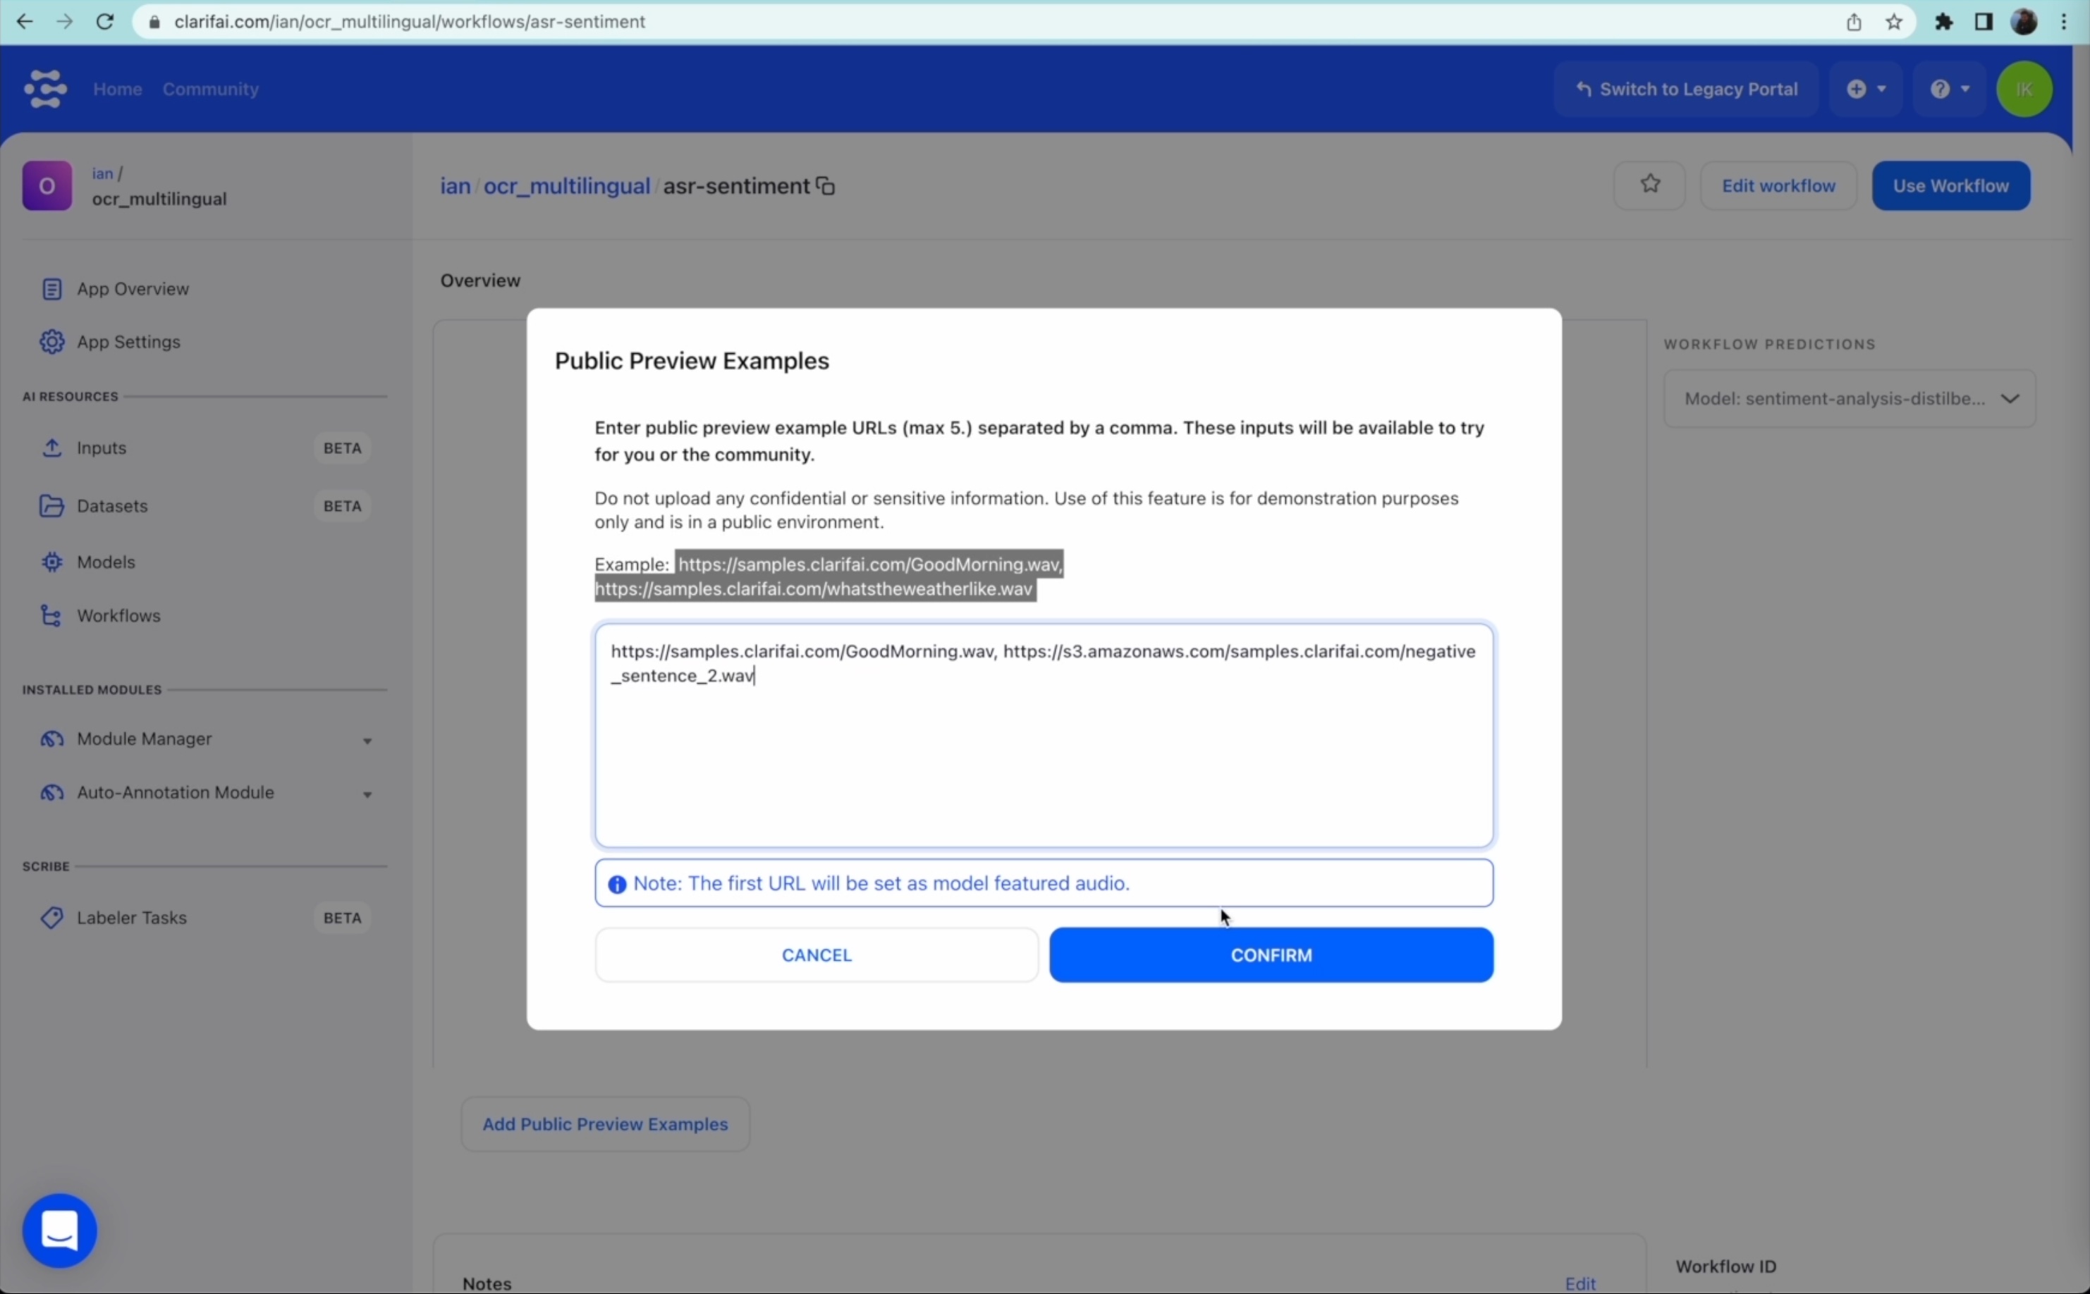Open Workflows sidebar entry
The image size is (2090, 1294).
click(x=118, y=616)
